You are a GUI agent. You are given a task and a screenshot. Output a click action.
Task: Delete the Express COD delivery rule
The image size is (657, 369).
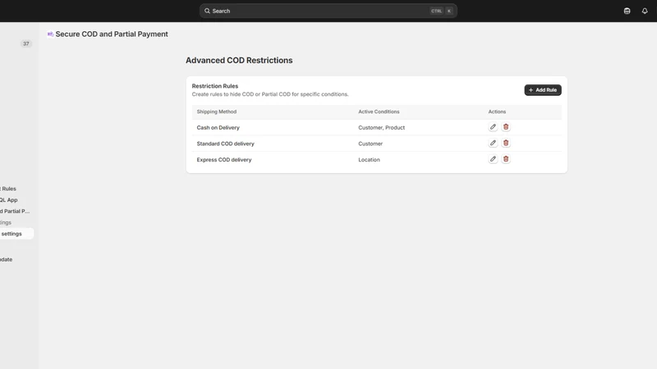[x=506, y=159]
